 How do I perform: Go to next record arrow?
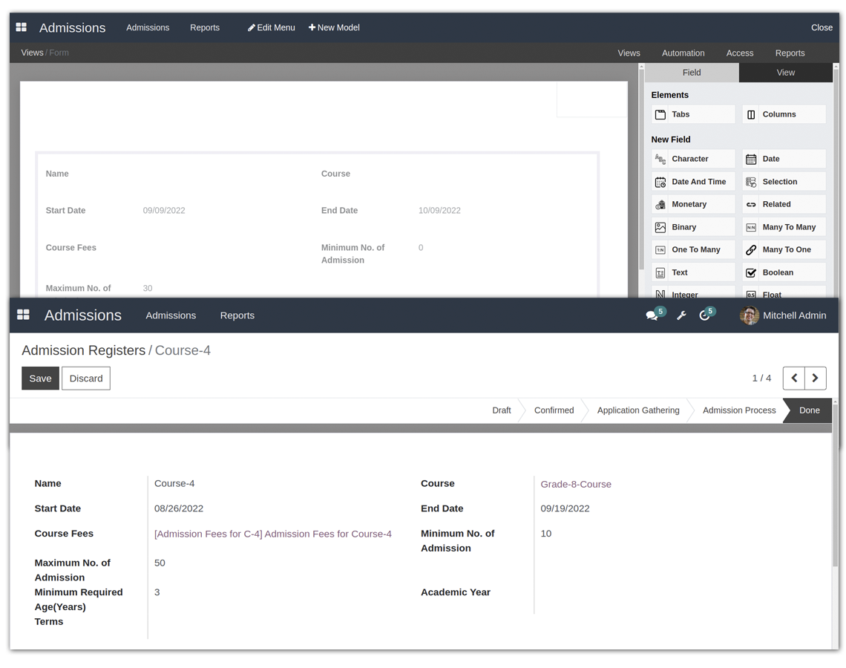pyautogui.click(x=815, y=378)
